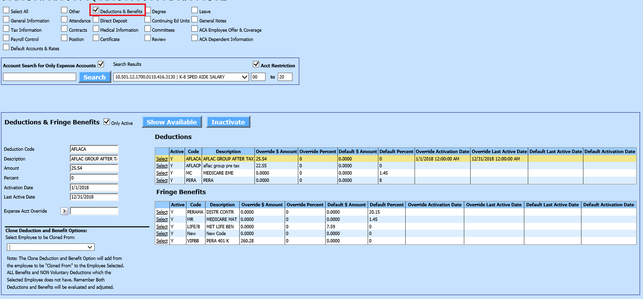The image size is (643, 299).
Task: Select the PERAMA fringe benefit row
Action: tap(162, 212)
